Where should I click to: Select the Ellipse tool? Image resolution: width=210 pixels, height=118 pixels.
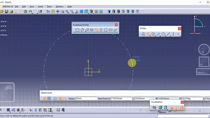163,34
